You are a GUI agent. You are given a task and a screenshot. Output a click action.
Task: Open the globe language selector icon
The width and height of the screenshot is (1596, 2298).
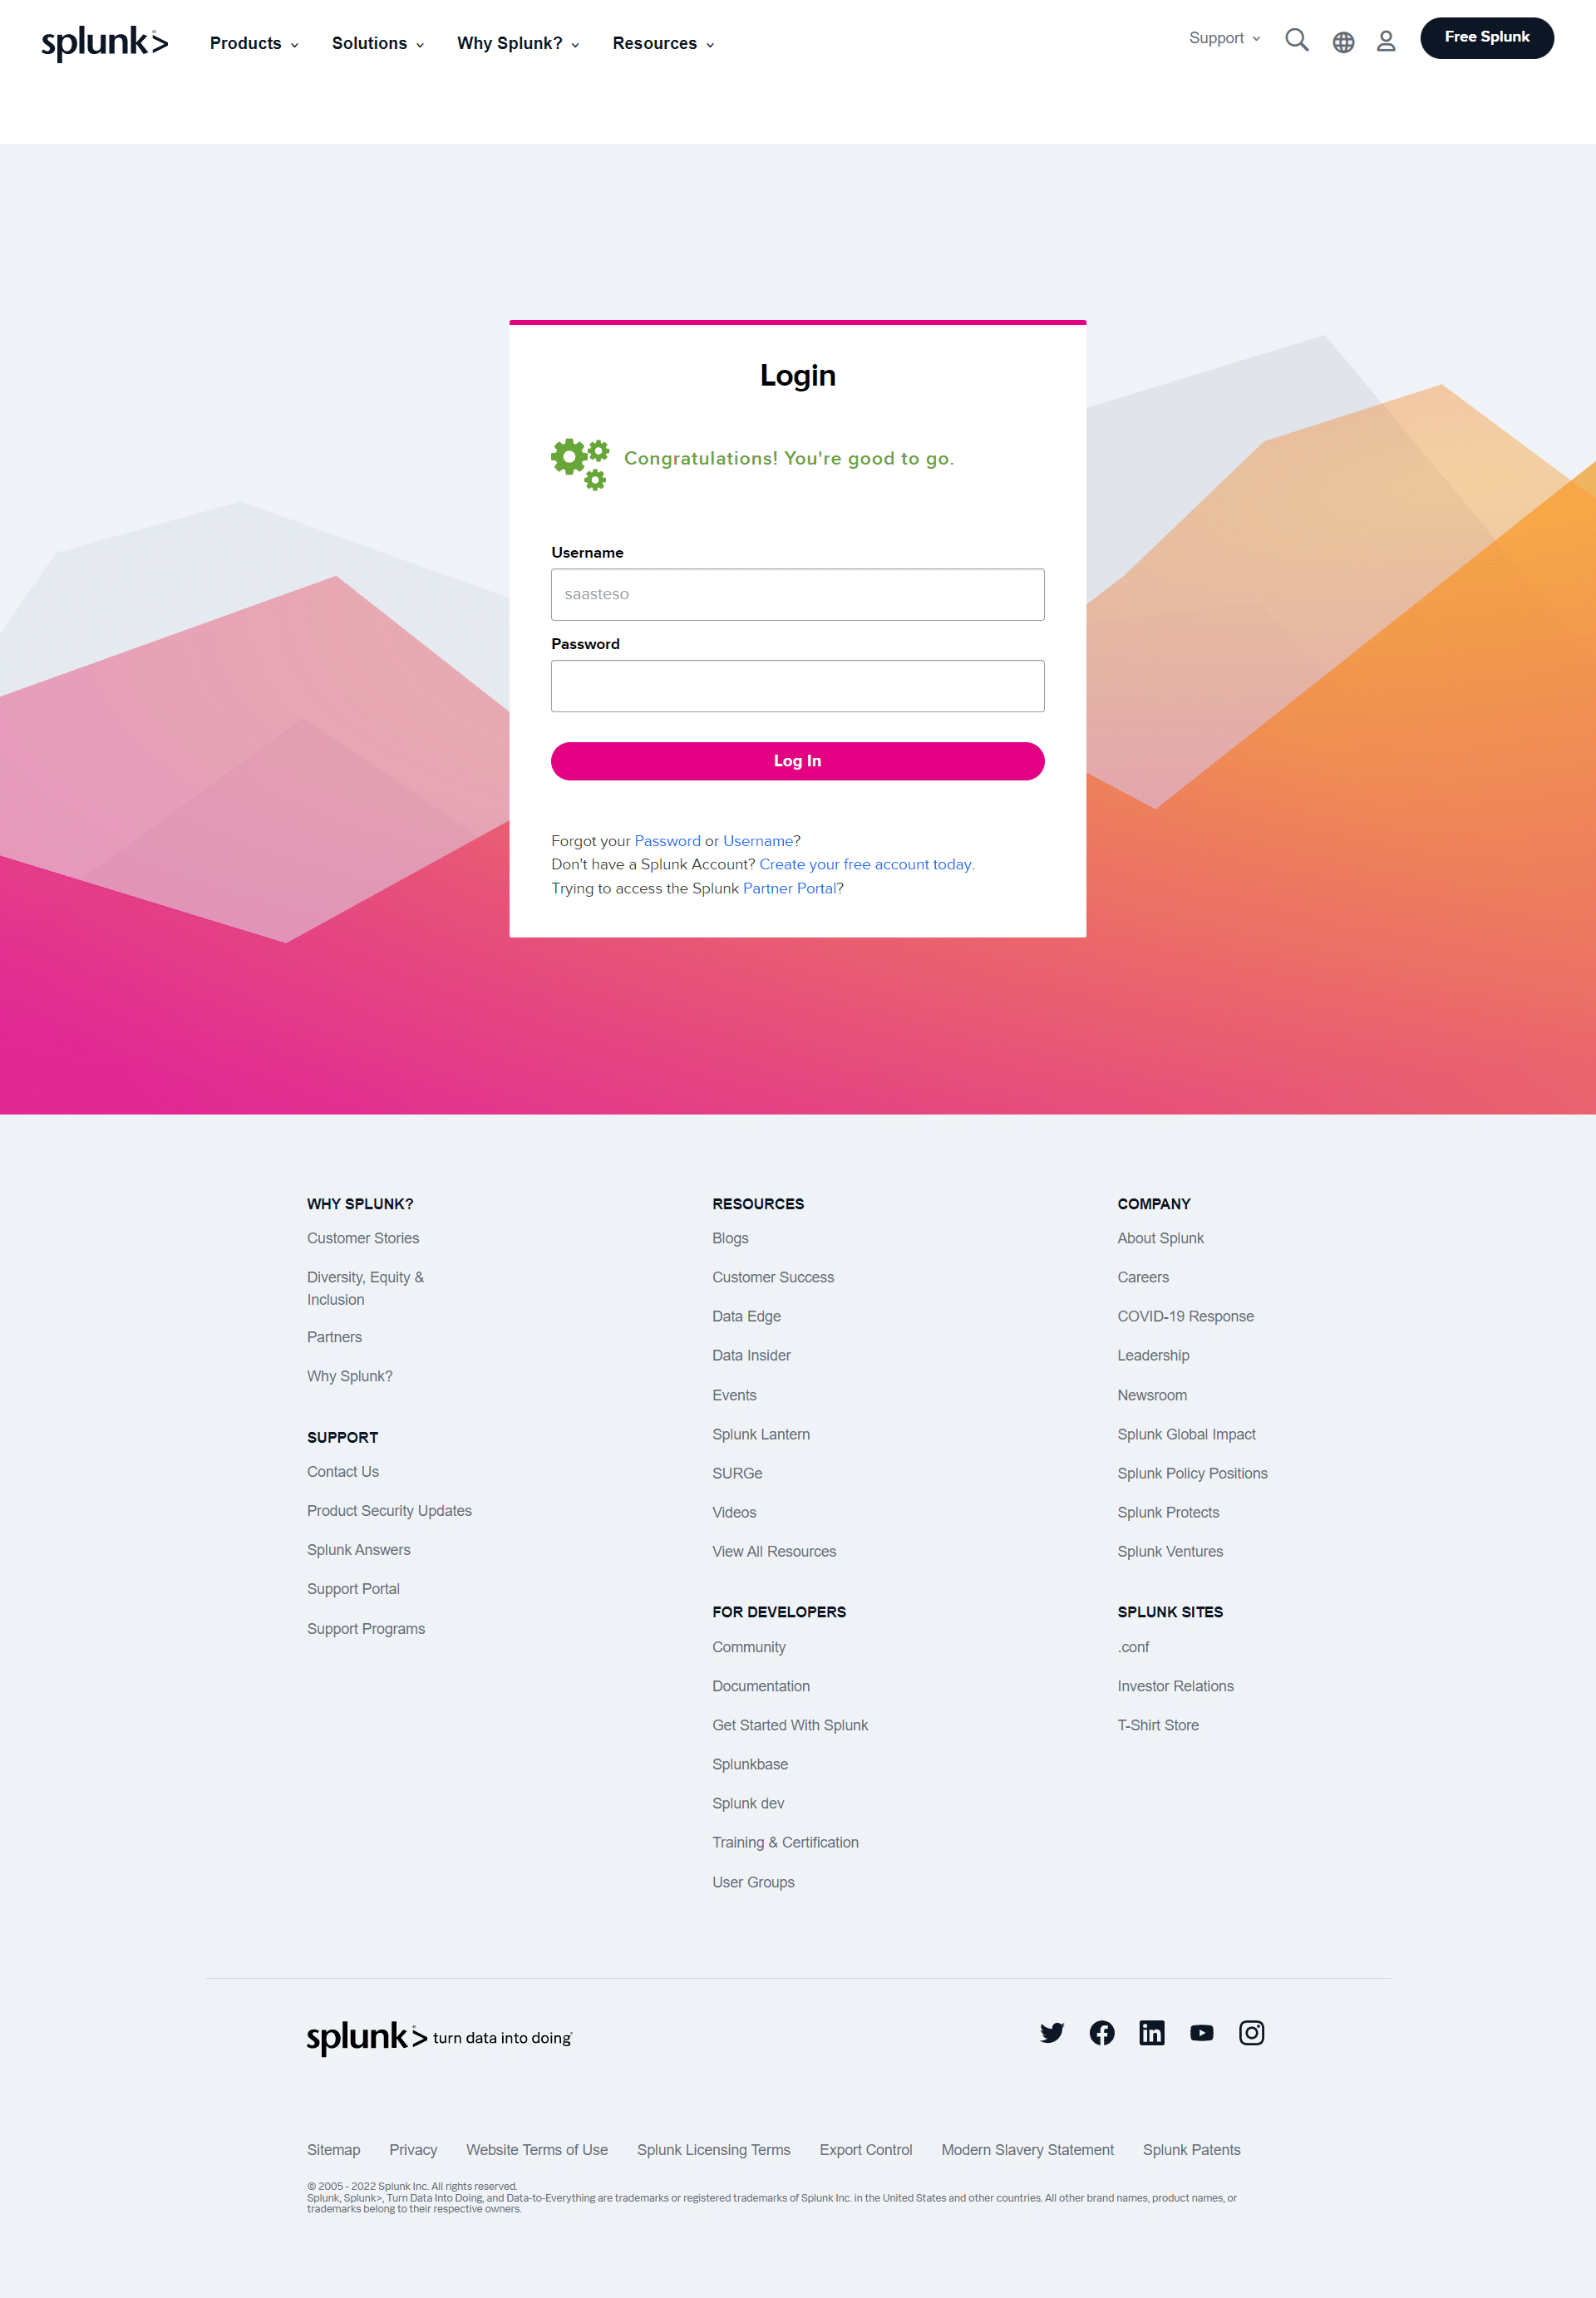[x=1343, y=42]
